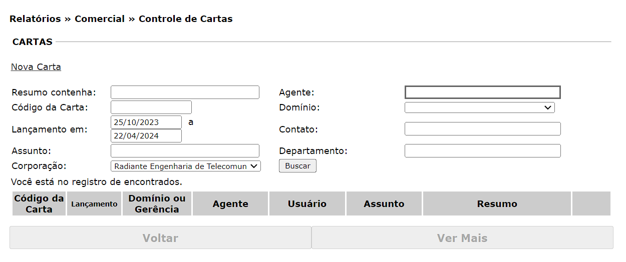Click the Ver Mais button

pyautogui.click(x=462, y=238)
